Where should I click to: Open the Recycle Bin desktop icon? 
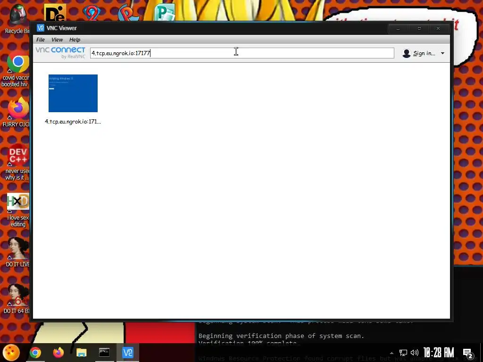pos(17,19)
